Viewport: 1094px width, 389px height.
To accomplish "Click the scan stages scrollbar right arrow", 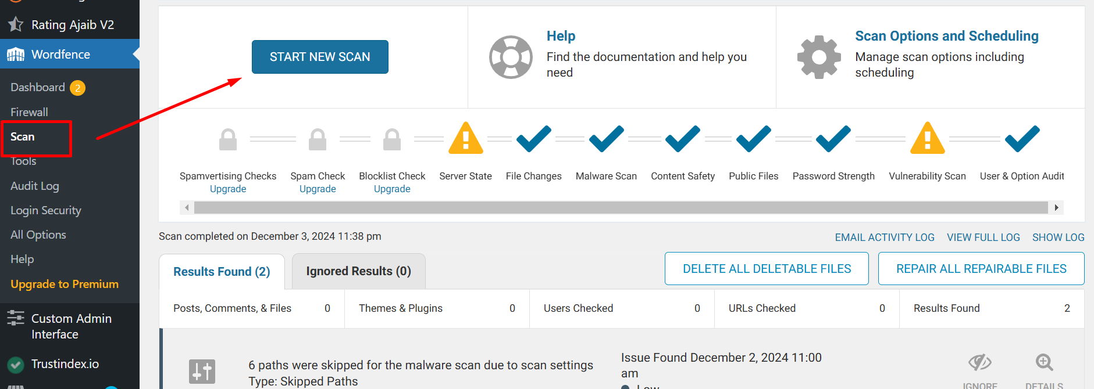I will point(1056,208).
